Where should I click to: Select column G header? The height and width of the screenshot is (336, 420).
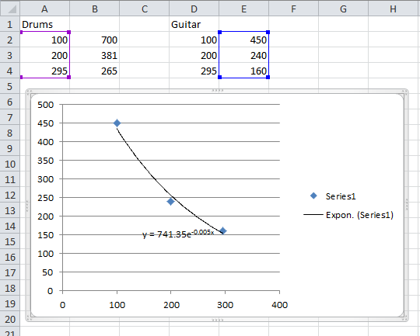[x=344, y=9]
